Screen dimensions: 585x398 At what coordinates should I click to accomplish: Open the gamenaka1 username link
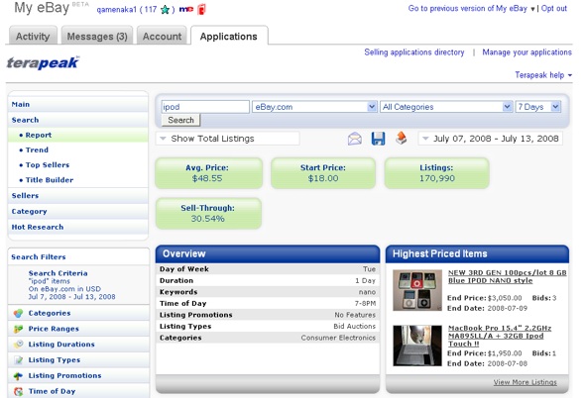pos(116,9)
